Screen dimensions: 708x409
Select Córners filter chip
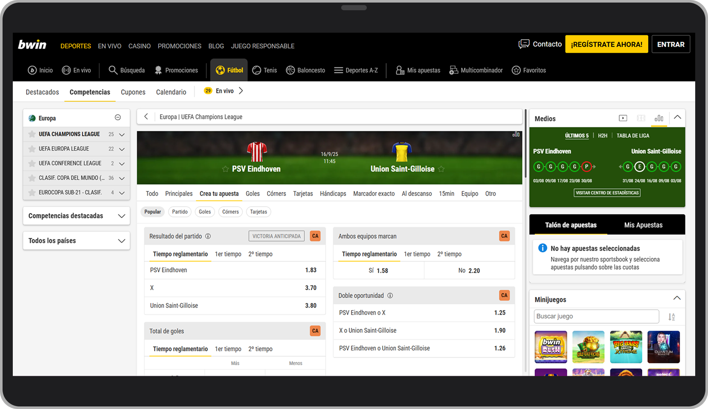230,212
